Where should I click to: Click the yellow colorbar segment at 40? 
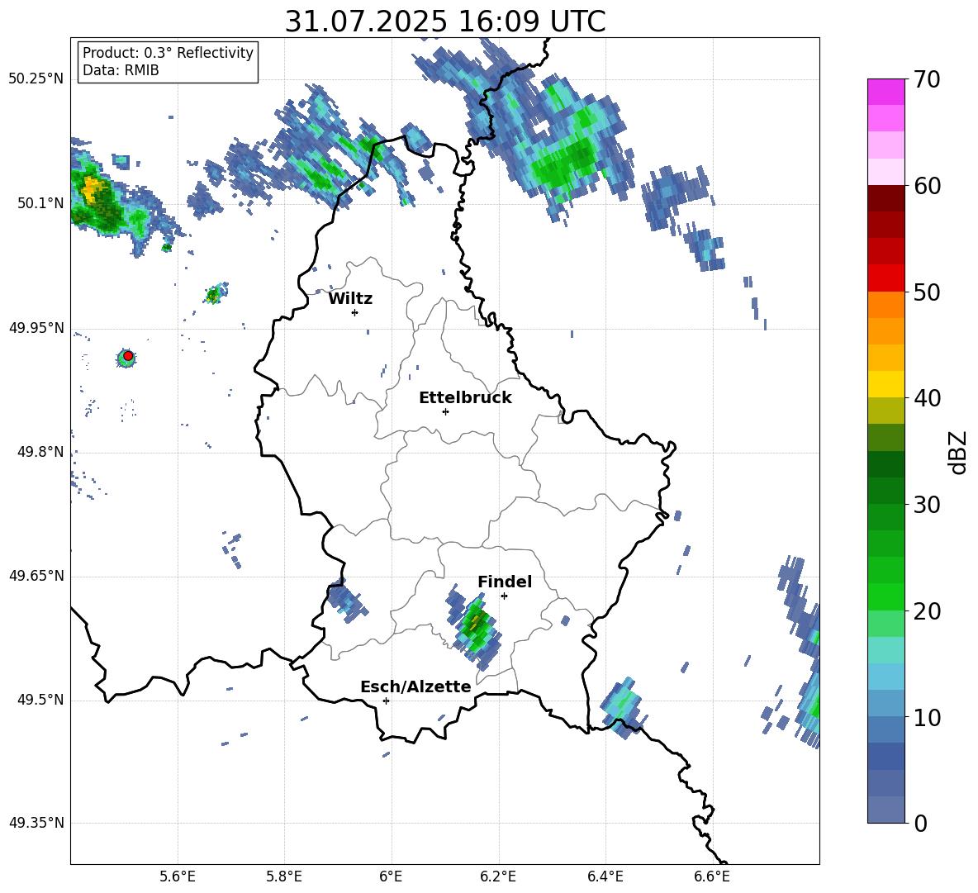click(x=885, y=384)
